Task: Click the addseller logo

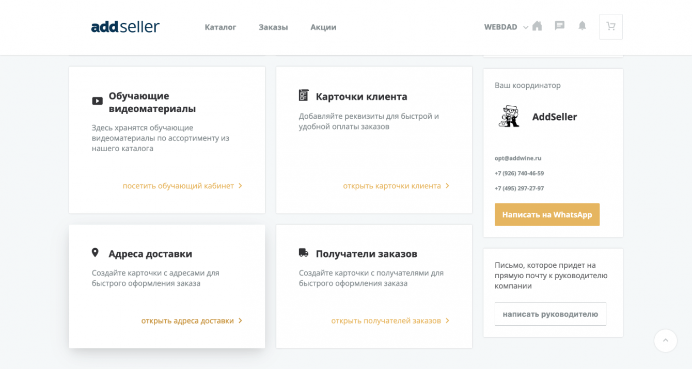Action: click(125, 27)
